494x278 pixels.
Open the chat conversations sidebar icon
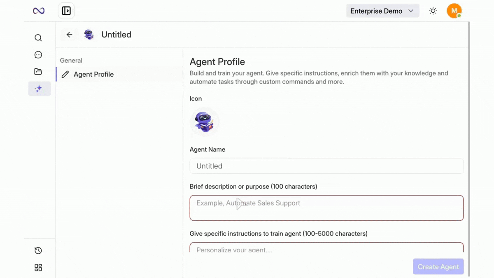(x=38, y=54)
